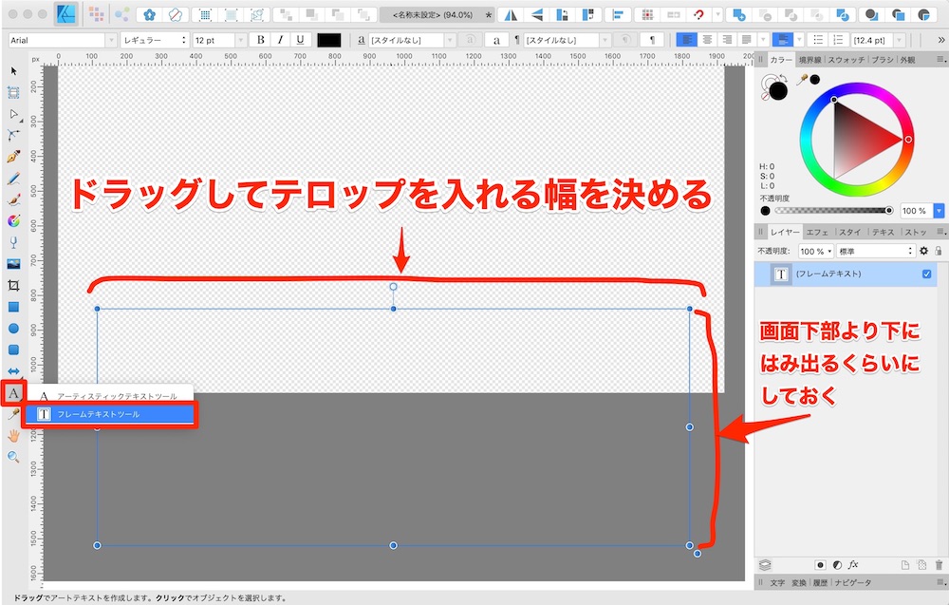Select the Move tool arrow
949x605 pixels.
pyautogui.click(x=13, y=71)
